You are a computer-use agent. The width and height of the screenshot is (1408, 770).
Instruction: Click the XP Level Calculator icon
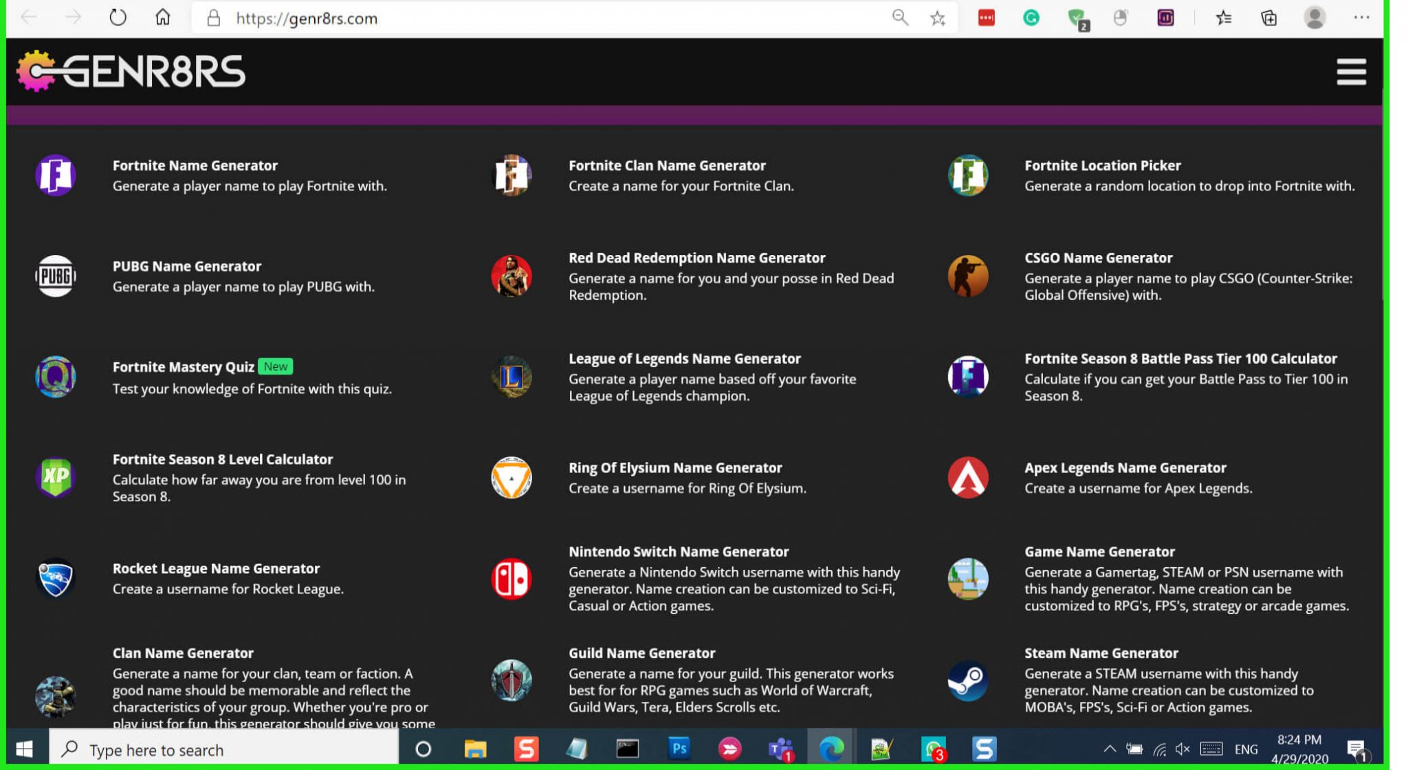55,478
